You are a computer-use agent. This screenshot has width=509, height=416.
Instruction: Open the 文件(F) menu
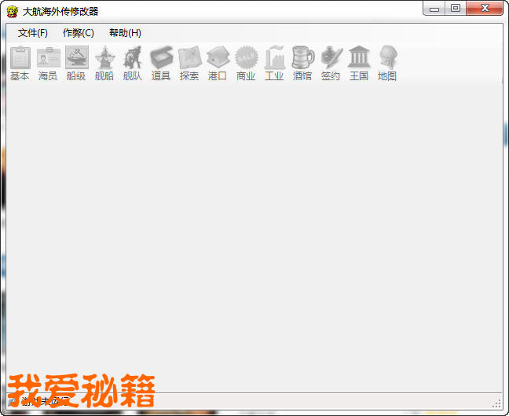point(33,33)
